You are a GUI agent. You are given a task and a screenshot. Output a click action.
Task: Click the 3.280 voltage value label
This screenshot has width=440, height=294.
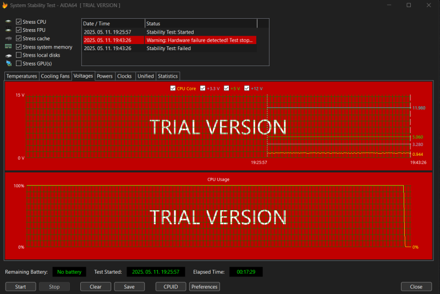click(x=418, y=144)
